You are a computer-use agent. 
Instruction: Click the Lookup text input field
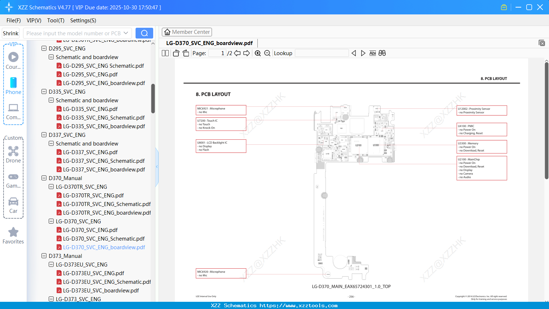[322, 53]
